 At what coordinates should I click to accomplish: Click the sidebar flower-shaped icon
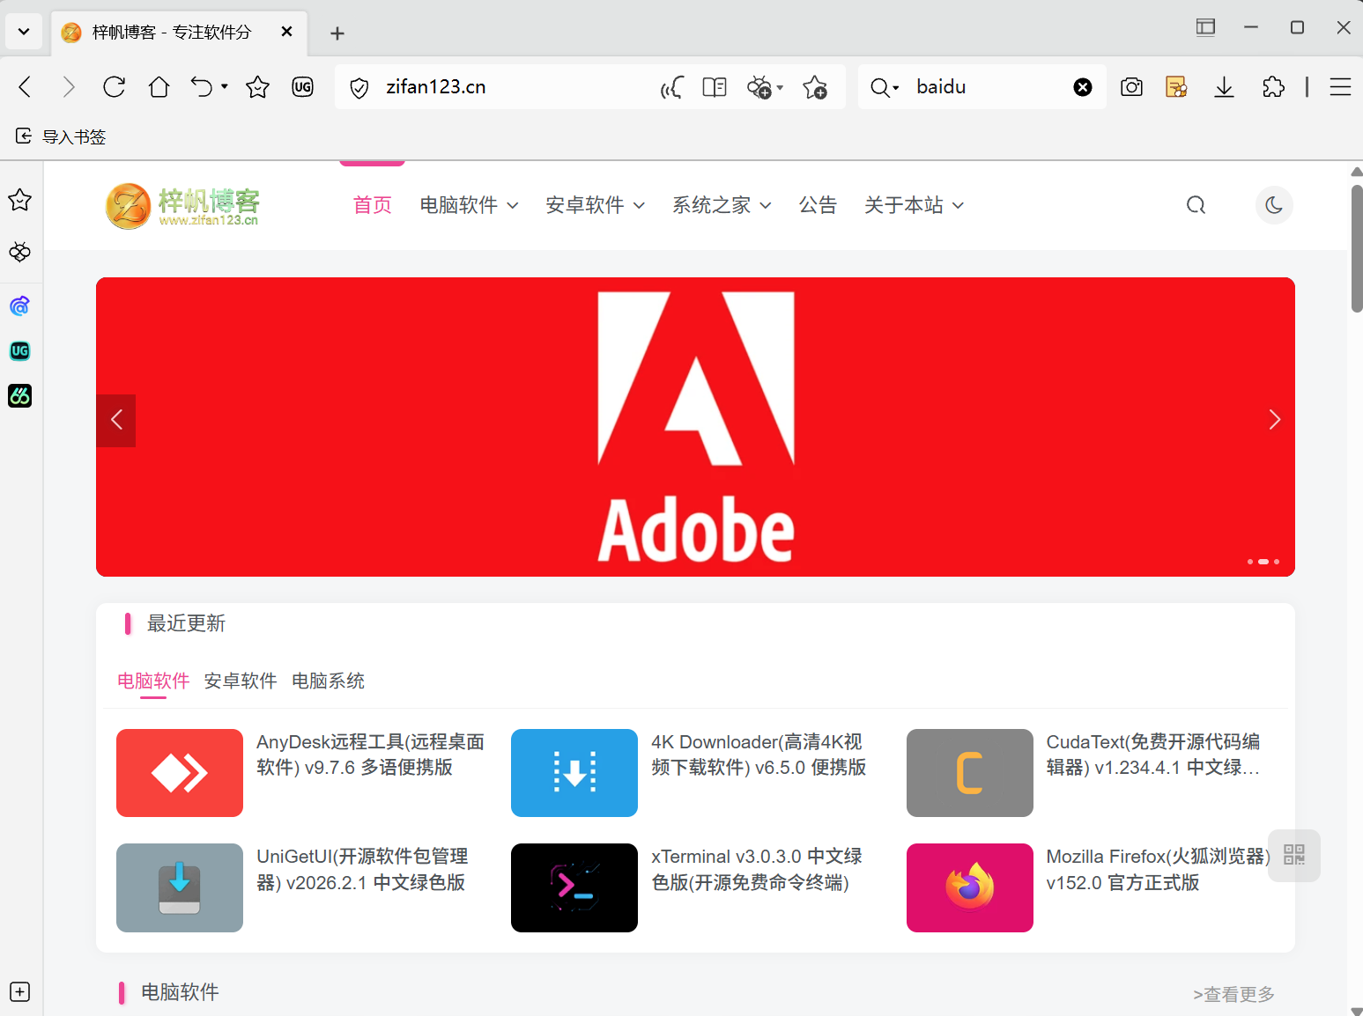coord(20,253)
